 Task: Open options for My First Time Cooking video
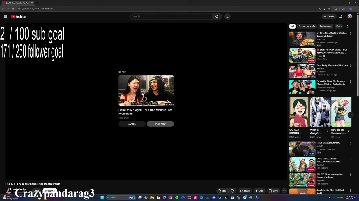350,33
